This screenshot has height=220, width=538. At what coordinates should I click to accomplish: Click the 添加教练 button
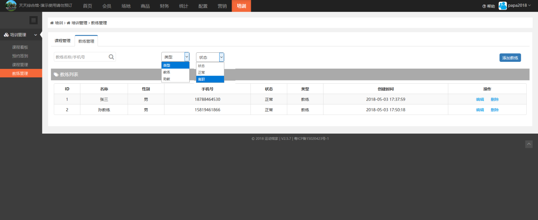pos(510,58)
